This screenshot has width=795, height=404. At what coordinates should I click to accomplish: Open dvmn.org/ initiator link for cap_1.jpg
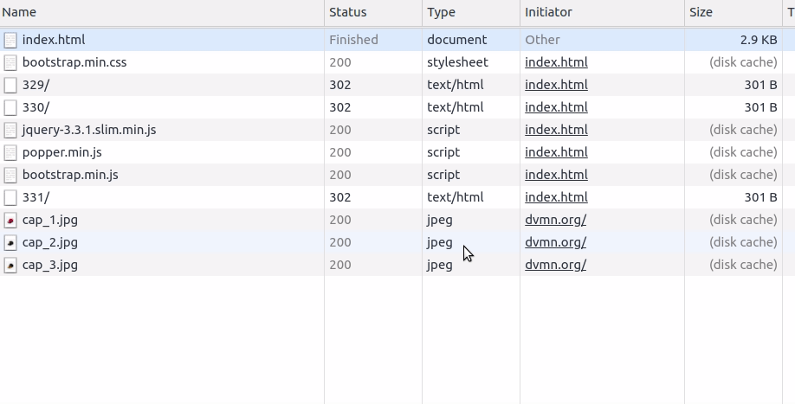coord(556,220)
